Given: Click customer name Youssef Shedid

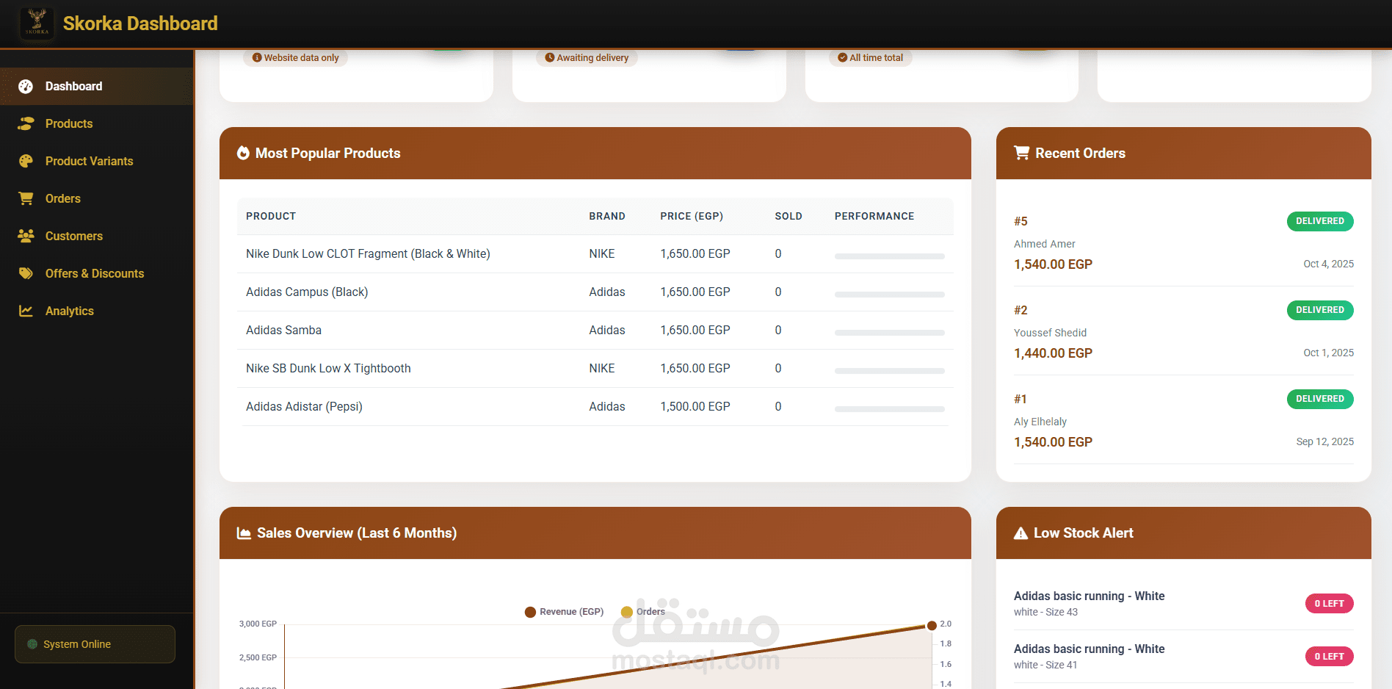Looking at the screenshot, I should pyautogui.click(x=1050, y=333).
